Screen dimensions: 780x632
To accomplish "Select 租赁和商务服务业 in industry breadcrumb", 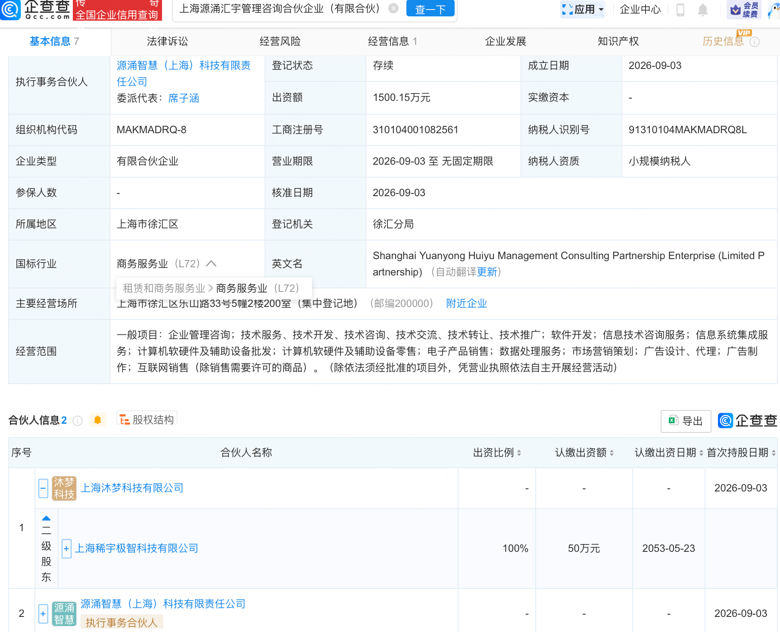I will [164, 288].
